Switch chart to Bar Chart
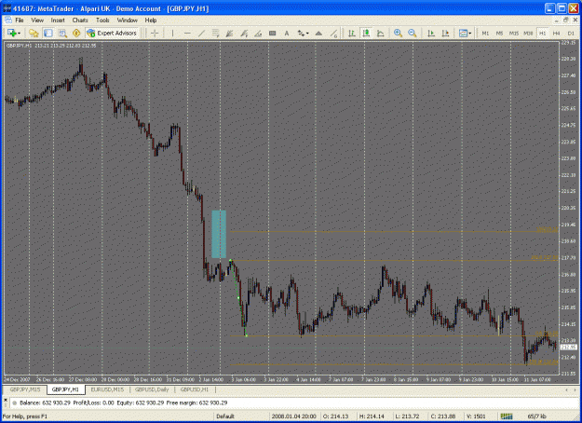 click(351, 33)
